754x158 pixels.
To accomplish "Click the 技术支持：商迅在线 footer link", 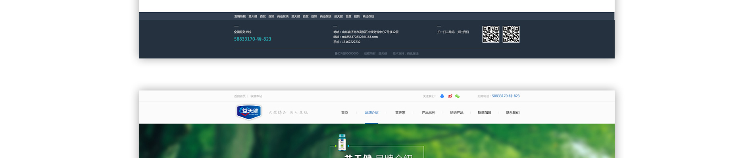I will tap(406, 53).
